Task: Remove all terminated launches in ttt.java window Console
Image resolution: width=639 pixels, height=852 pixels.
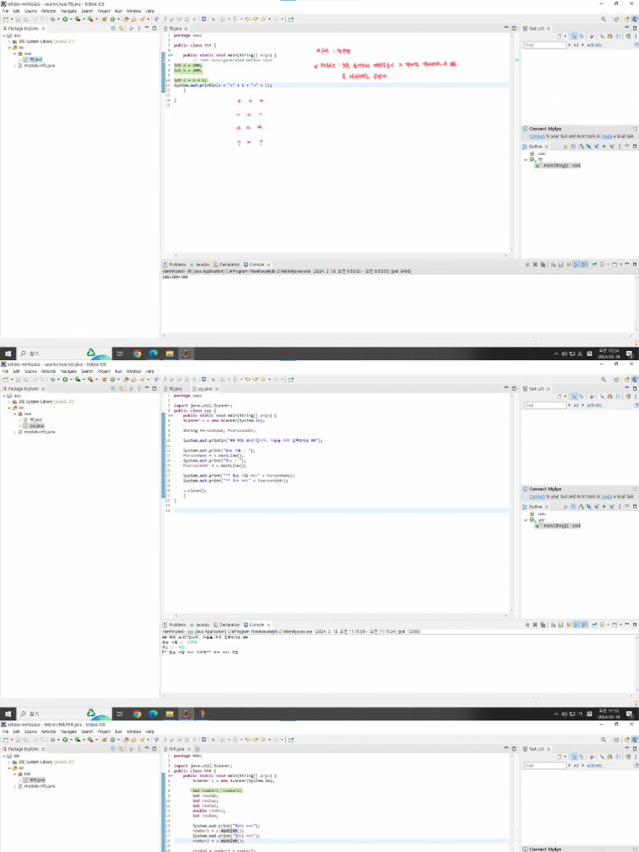Action: 543,265
